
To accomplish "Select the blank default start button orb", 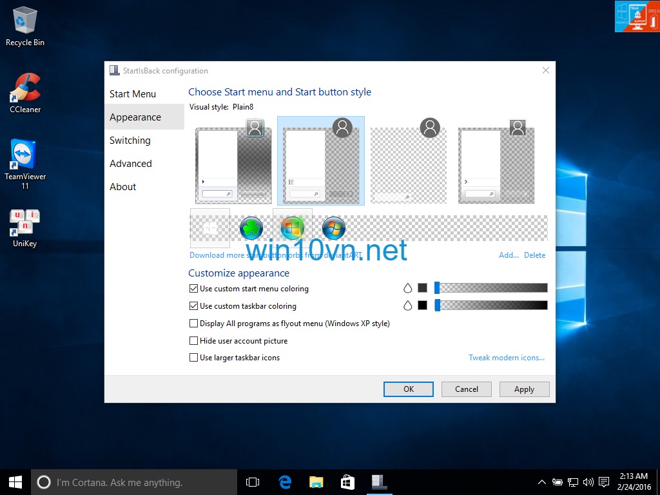I will click(x=209, y=228).
